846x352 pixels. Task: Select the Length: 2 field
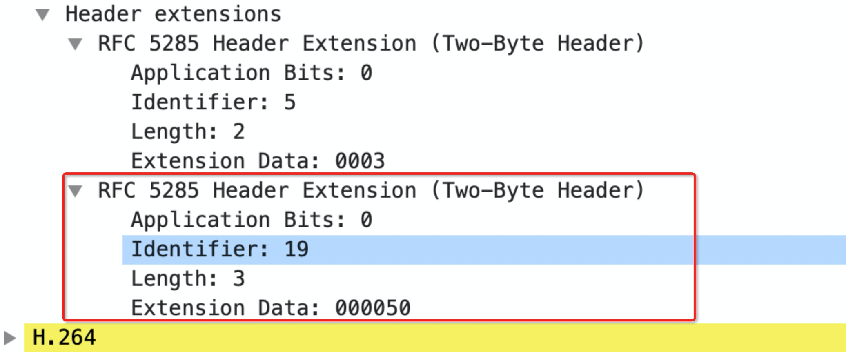click(187, 132)
